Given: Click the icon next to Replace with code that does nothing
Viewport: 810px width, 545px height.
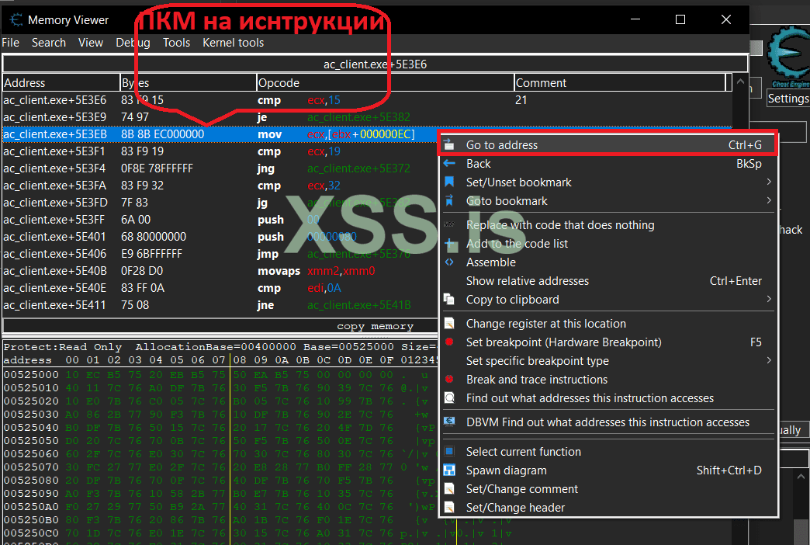Looking at the screenshot, I should pyautogui.click(x=449, y=225).
